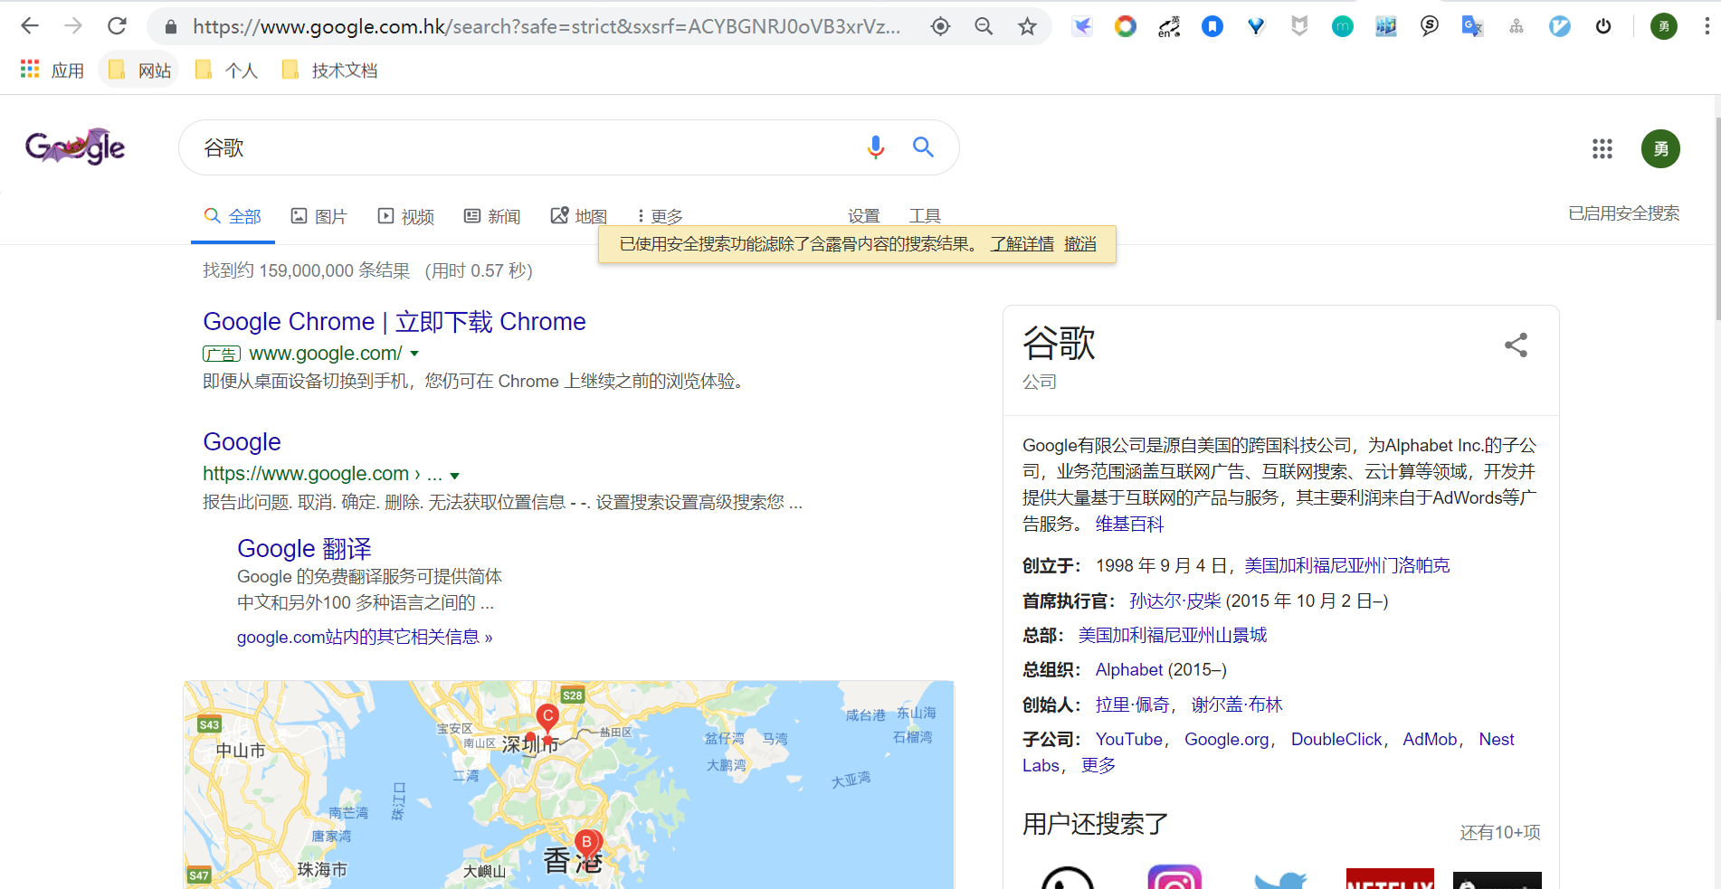This screenshot has height=889, width=1721.
Task: Open Chrome's three-dot menu
Action: 1707,26
